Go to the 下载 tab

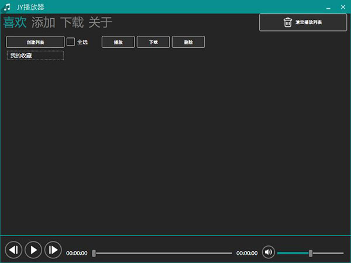72,22
